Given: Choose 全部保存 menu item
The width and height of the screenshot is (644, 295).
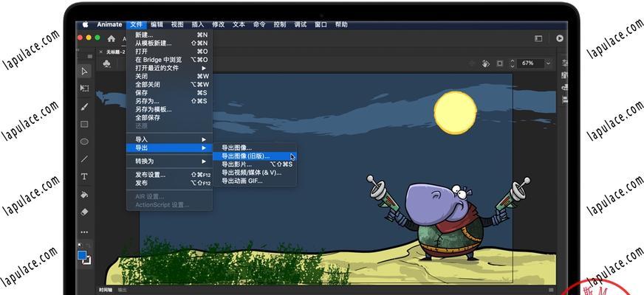Looking at the screenshot, I should (170, 118).
